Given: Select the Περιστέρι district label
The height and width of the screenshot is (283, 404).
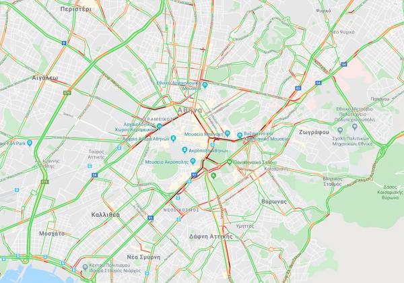Looking at the screenshot, I should pyautogui.click(x=75, y=9).
